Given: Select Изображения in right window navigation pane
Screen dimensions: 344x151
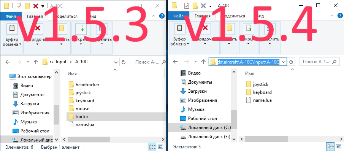Looking at the screenshot, I should (x=198, y=100).
